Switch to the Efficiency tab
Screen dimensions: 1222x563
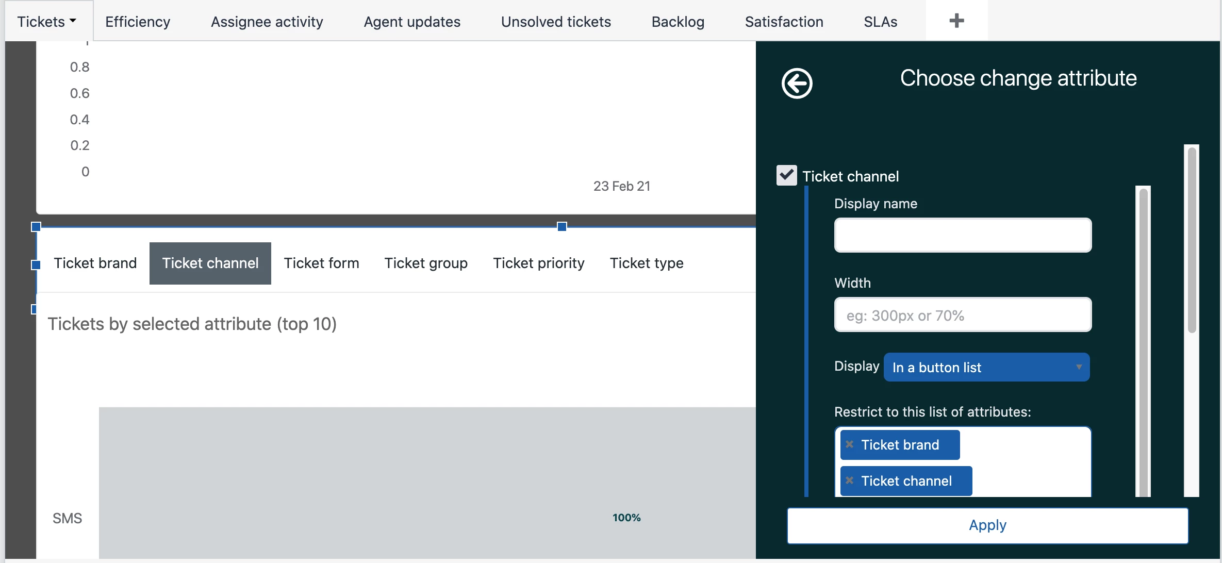[138, 22]
